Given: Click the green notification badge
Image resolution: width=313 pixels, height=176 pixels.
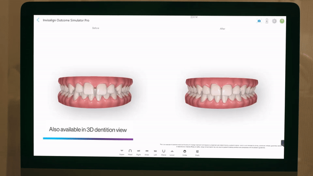Looking at the screenshot, I should coord(282,21).
